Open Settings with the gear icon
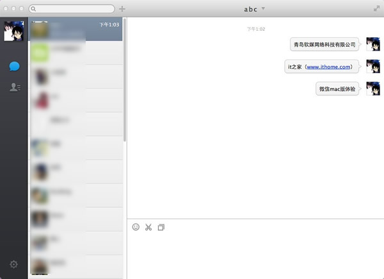 (13, 264)
